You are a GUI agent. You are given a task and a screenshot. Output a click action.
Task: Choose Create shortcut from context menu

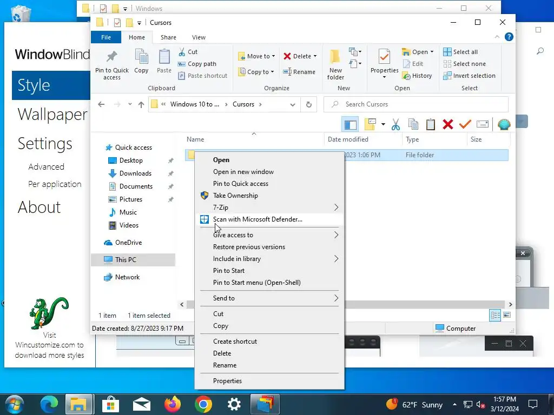(x=269, y=342)
